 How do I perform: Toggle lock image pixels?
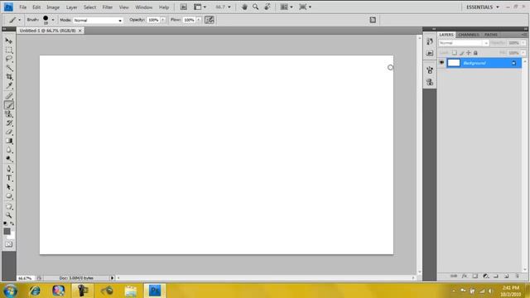tap(462, 53)
